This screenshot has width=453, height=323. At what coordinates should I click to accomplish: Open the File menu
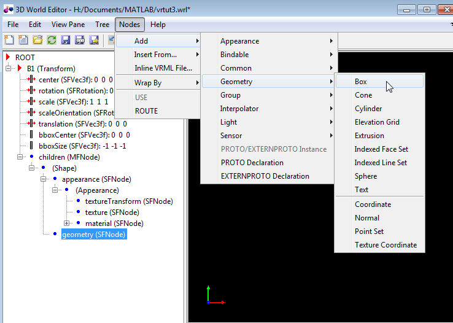coord(13,25)
